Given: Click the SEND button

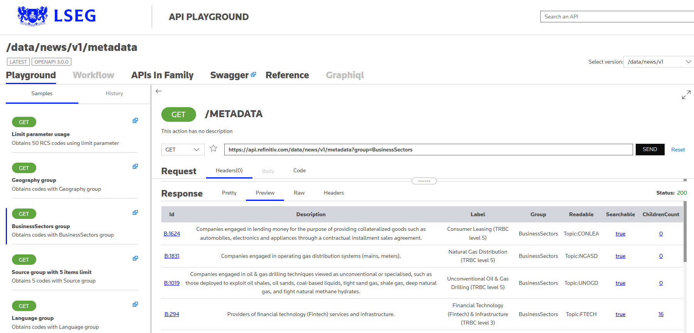Looking at the screenshot, I should 650,150.
